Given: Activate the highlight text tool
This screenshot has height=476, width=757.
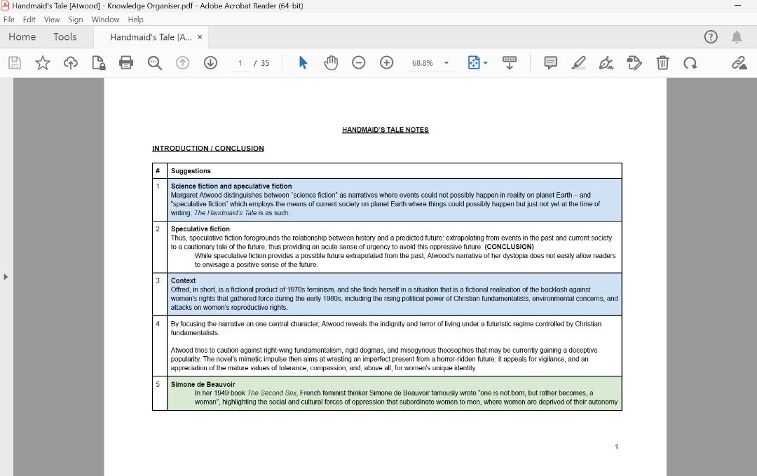Looking at the screenshot, I should [578, 63].
